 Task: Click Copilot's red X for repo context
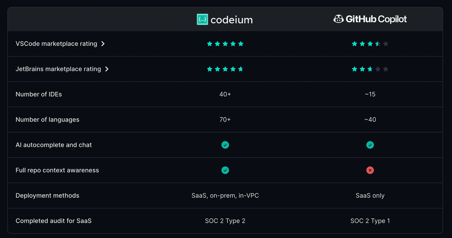click(370, 171)
